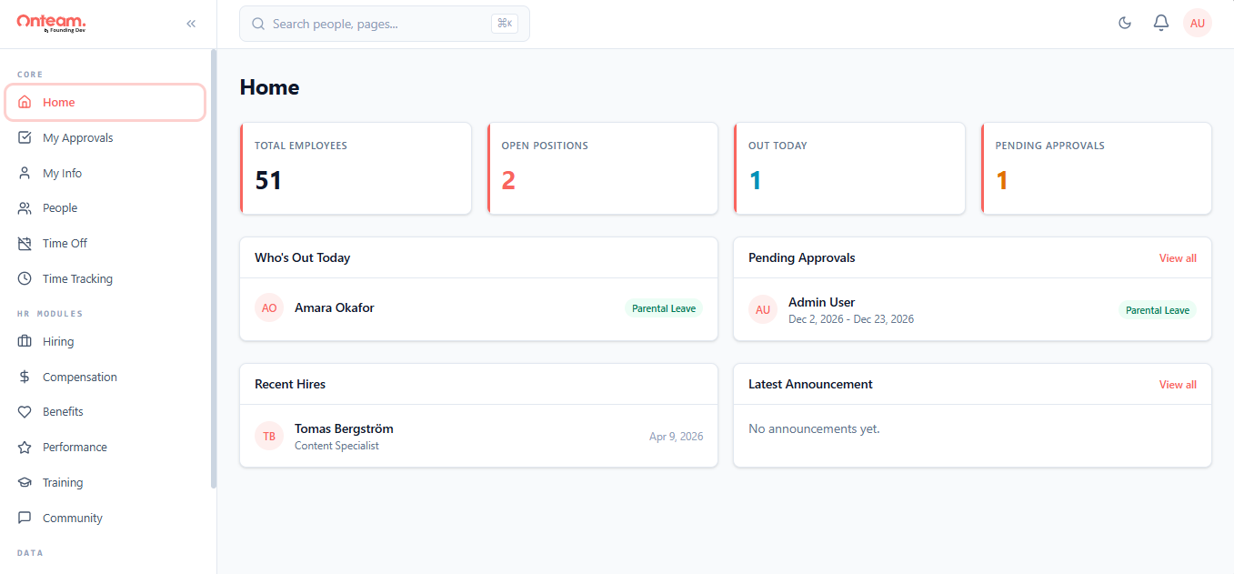Click View all in Latest Announcement

[1178, 385]
